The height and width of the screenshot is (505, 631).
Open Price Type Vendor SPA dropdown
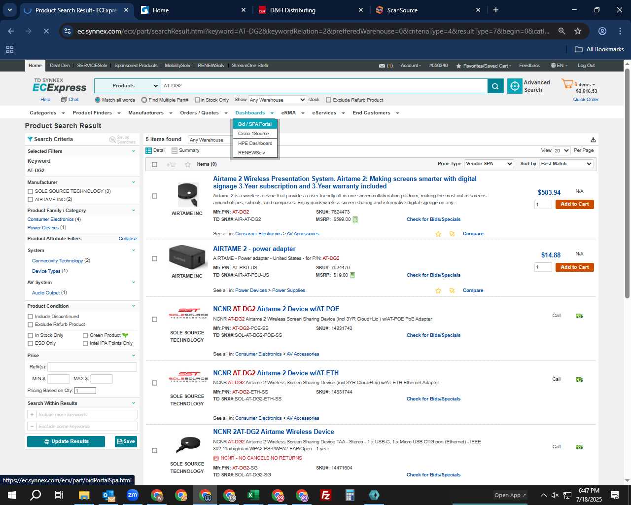coord(489,164)
